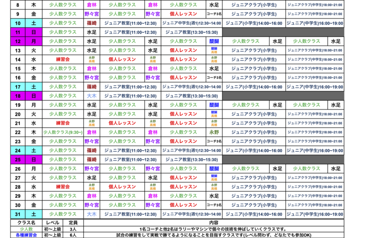The image size is (365, 238).
Task: Click coach name 大木 on the 31st row
Action: (x=92, y=214)
